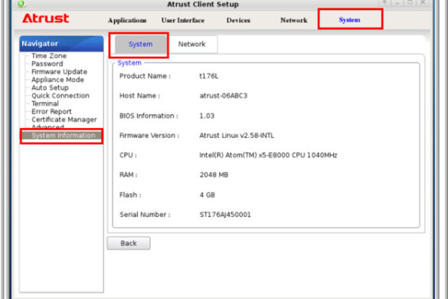Viewport: 448px width, 299px height.
Task: Open the Applications top menu
Action: pyautogui.click(x=127, y=20)
